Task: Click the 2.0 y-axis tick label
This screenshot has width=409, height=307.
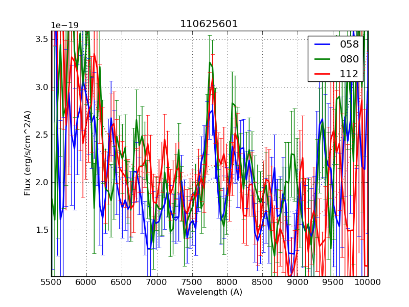Action: click(42, 183)
